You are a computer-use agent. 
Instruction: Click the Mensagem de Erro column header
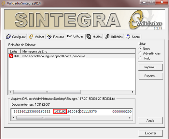pyautogui.click(x=78, y=51)
